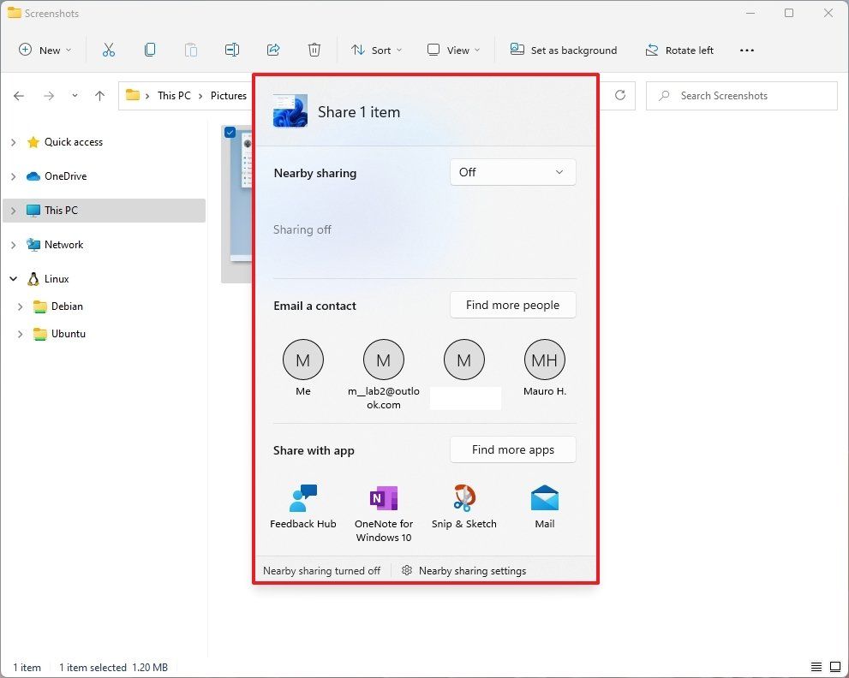This screenshot has height=678, width=849.
Task: Click the Delete icon in the toolbar
Action: pos(314,50)
